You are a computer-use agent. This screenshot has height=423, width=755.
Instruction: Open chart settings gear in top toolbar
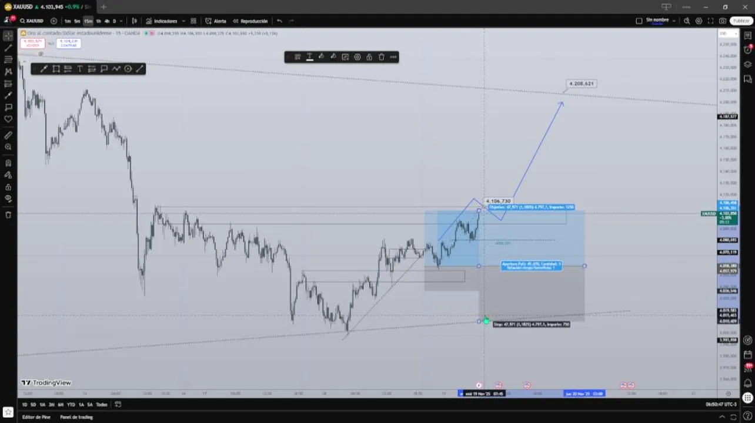pyautogui.click(x=699, y=21)
